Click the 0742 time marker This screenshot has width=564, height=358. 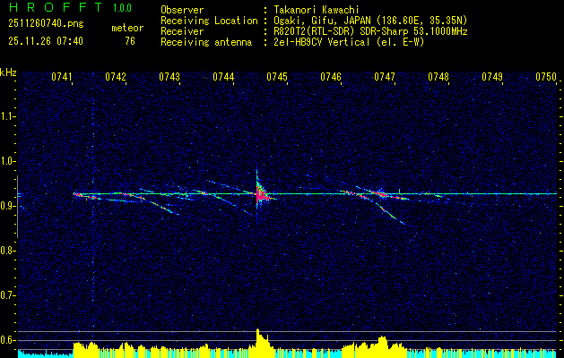[x=116, y=77]
